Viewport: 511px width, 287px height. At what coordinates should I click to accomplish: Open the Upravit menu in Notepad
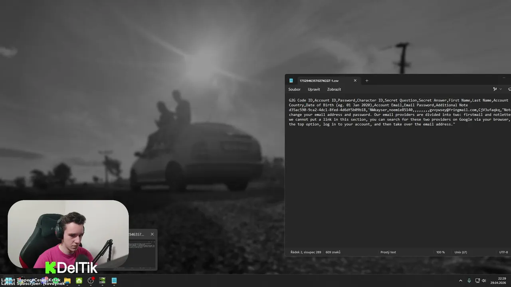point(314,89)
